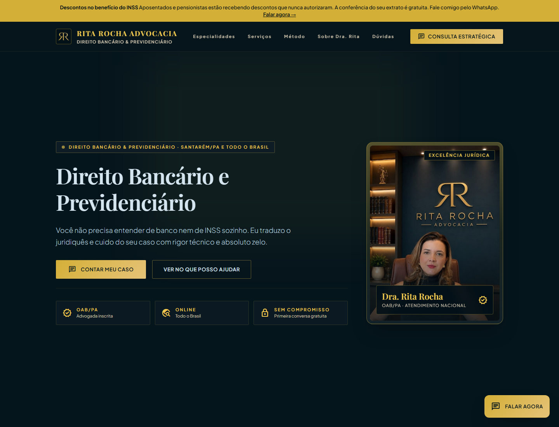Click the OAB/PA verified badge icon

(x=67, y=313)
